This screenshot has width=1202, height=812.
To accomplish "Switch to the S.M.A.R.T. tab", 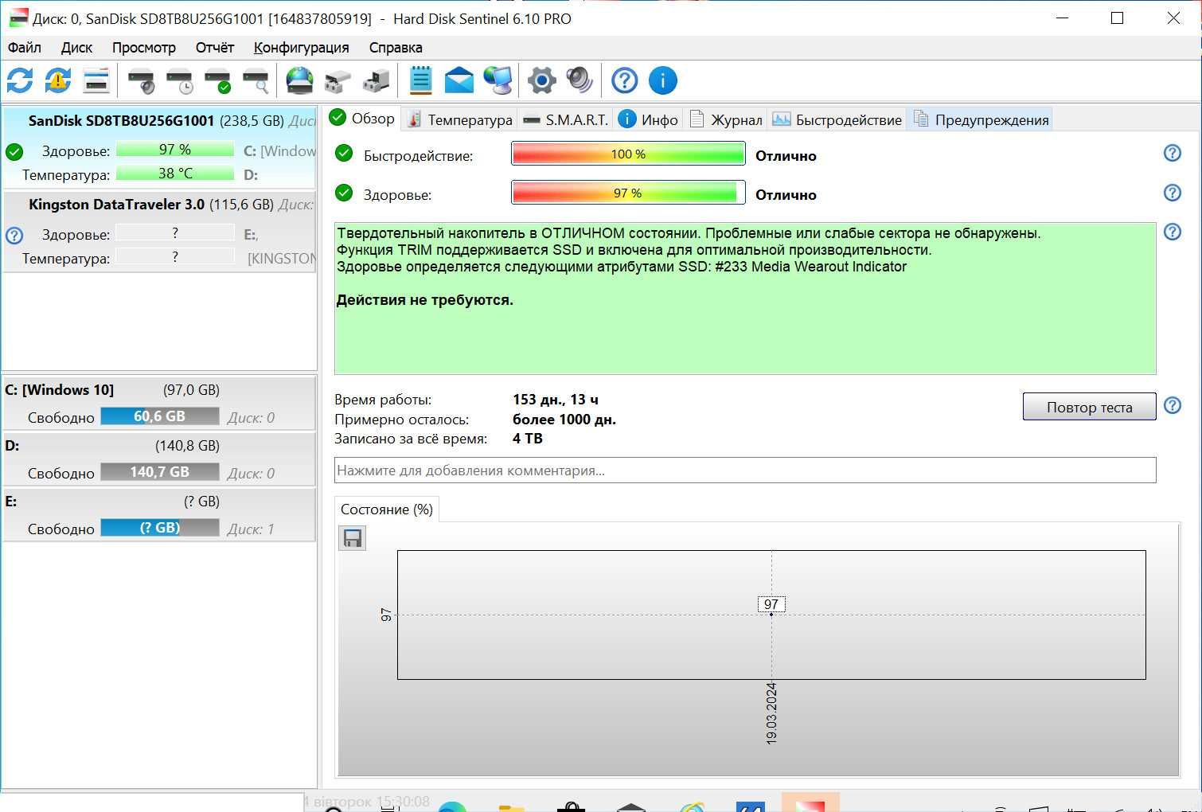I will click(565, 119).
